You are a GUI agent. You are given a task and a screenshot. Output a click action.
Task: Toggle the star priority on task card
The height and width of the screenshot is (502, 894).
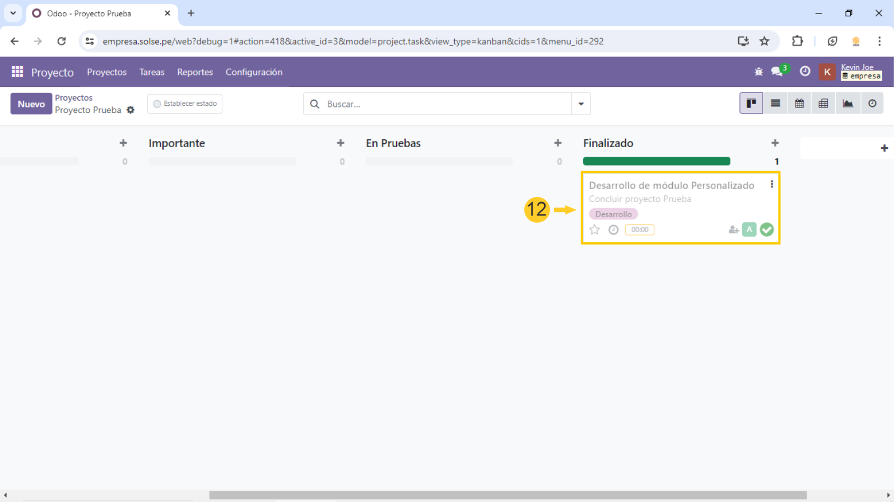[594, 230]
